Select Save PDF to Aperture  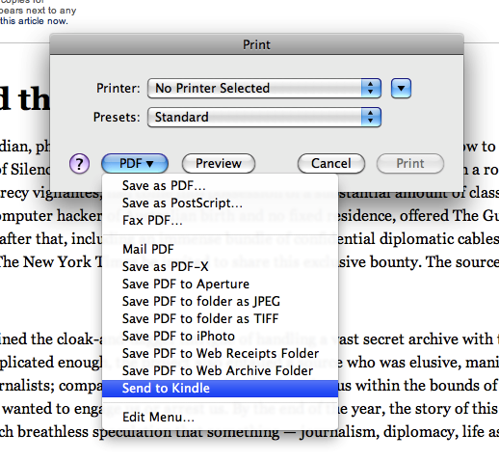220,284
